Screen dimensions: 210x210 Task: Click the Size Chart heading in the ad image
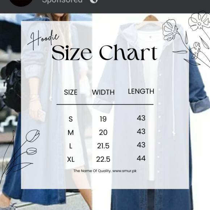(x=105, y=52)
